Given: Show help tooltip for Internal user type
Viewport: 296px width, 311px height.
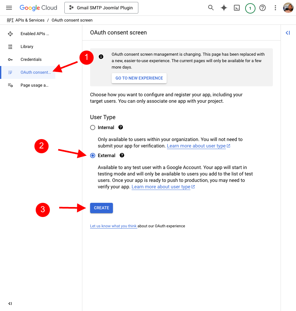Looking at the screenshot, I should (x=121, y=127).
